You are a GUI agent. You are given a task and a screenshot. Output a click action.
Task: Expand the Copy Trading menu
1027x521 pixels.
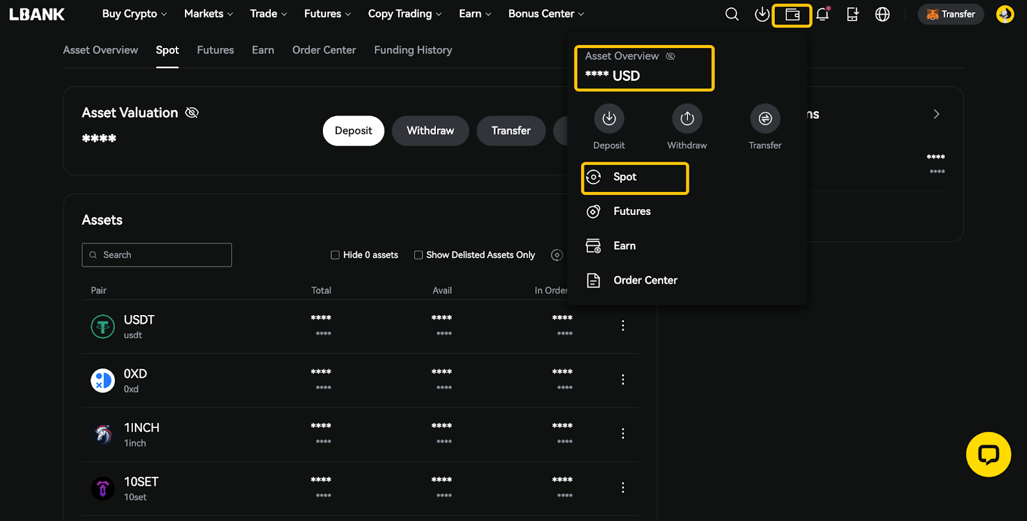pyautogui.click(x=405, y=13)
